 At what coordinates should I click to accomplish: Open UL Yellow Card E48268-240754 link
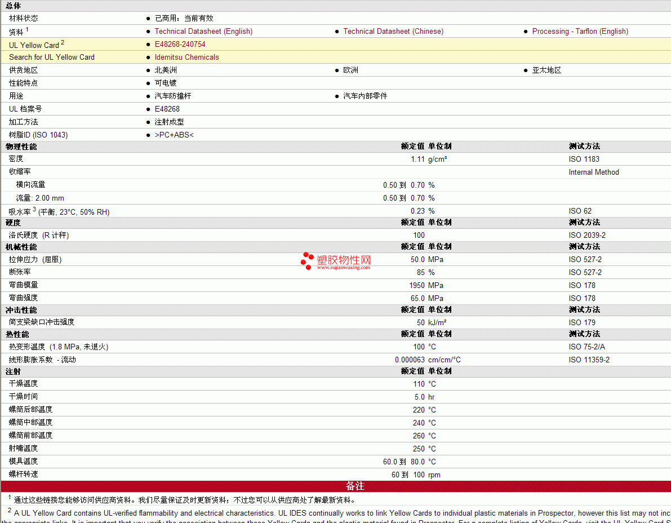pos(180,44)
